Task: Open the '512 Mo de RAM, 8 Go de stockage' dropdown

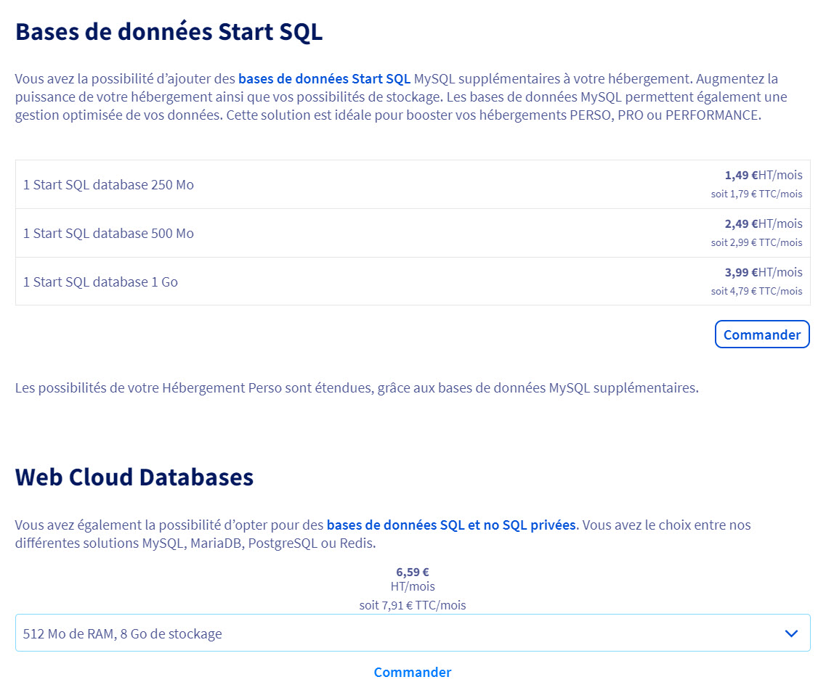Action: [x=413, y=633]
